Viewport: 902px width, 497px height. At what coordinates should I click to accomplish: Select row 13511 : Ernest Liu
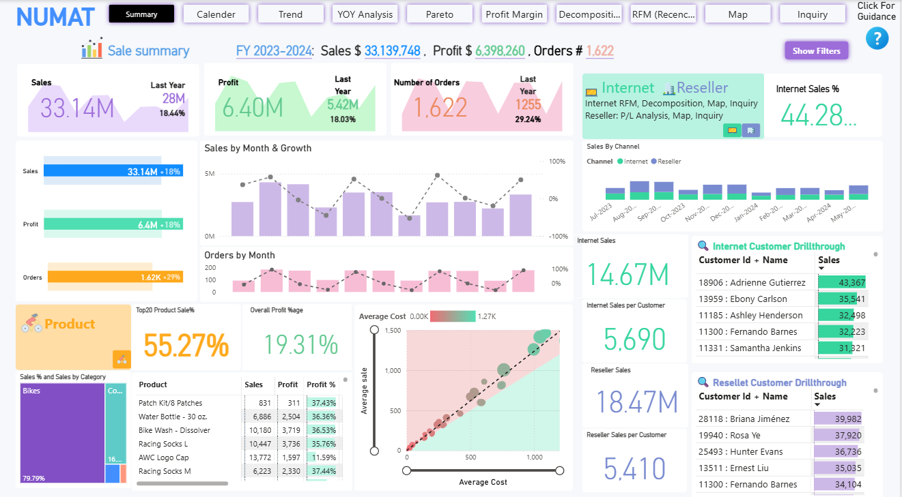click(x=780, y=468)
